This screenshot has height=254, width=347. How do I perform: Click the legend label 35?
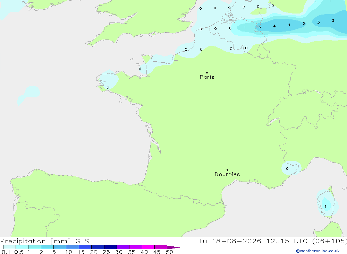click(132, 252)
